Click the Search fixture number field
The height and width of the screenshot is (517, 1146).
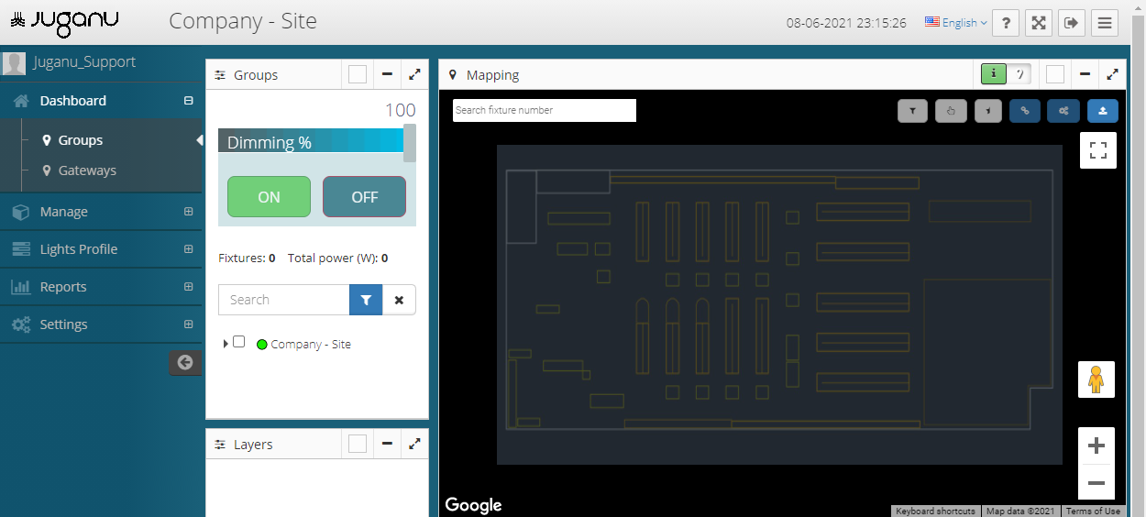[x=544, y=110]
